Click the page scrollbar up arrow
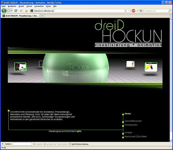 171,19
